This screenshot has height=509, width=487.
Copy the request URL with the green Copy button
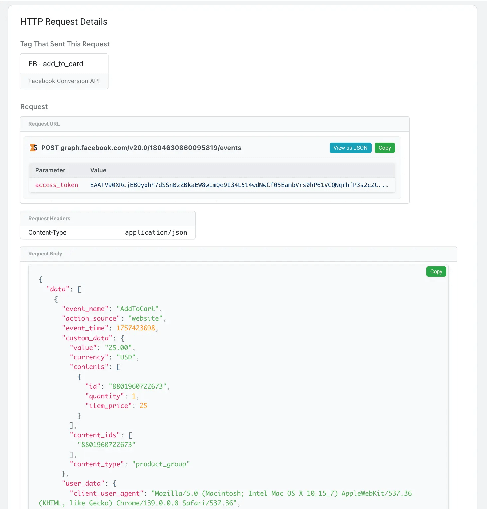pyautogui.click(x=384, y=148)
